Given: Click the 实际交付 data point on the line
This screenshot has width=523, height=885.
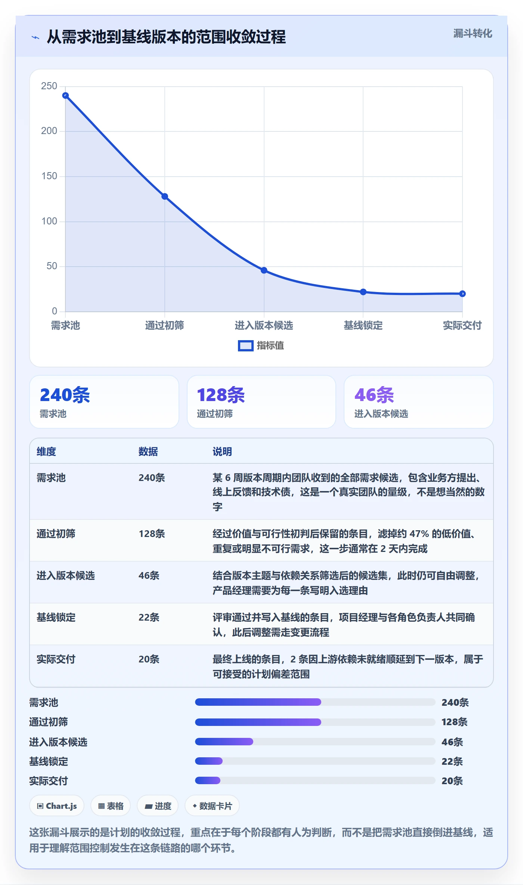Looking at the screenshot, I should pyautogui.click(x=462, y=294).
